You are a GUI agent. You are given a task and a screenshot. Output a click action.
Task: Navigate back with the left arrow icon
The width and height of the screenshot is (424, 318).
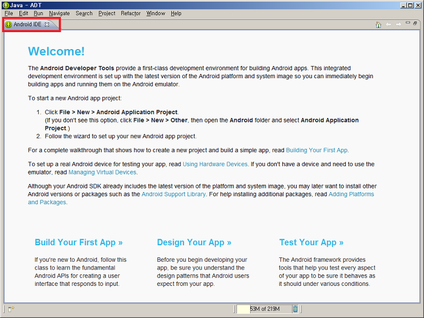click(x=389, y=25)
